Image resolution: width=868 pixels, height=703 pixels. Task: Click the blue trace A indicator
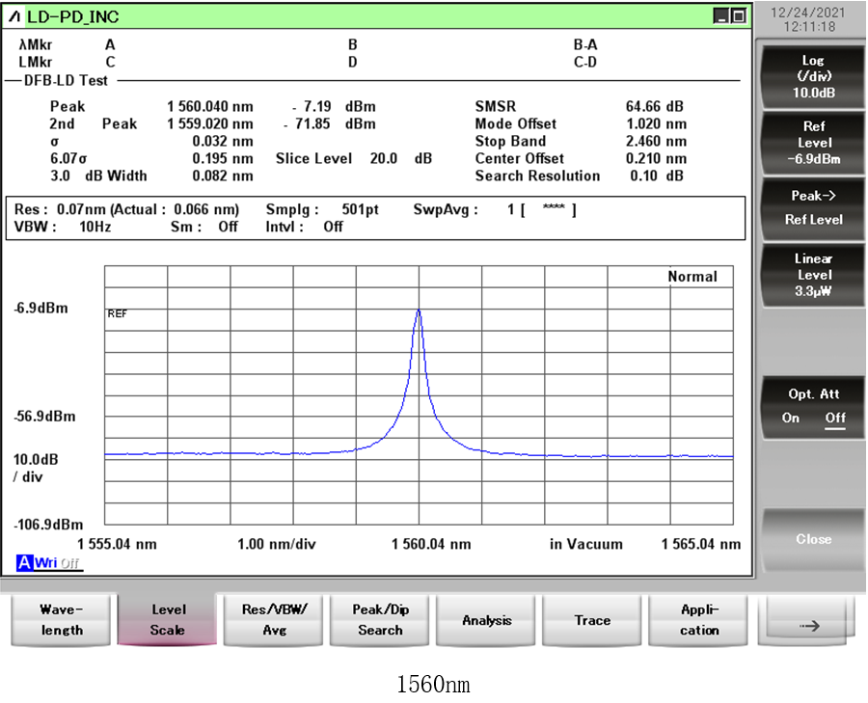tap(23, 563)
